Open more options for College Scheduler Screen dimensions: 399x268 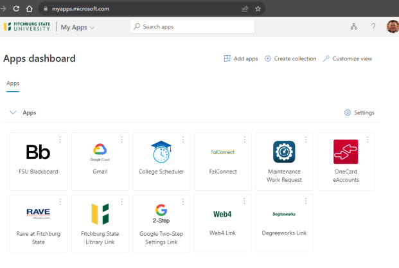pyautogui.click(x=183, y=139)
